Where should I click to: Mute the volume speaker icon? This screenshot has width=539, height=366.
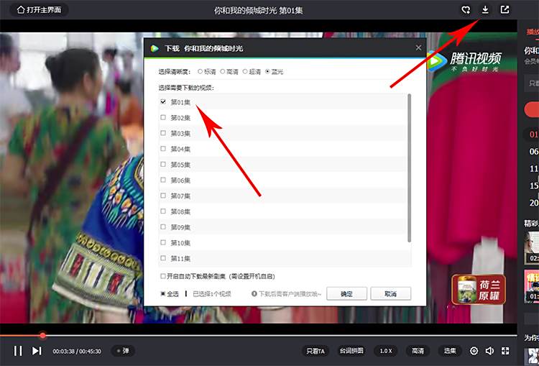[x=489, y=351]
